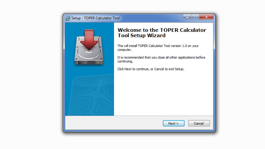This screenshot has height=149, width=265.
Task: Click the disabled maximize button
Action: (x=195, y=17)
